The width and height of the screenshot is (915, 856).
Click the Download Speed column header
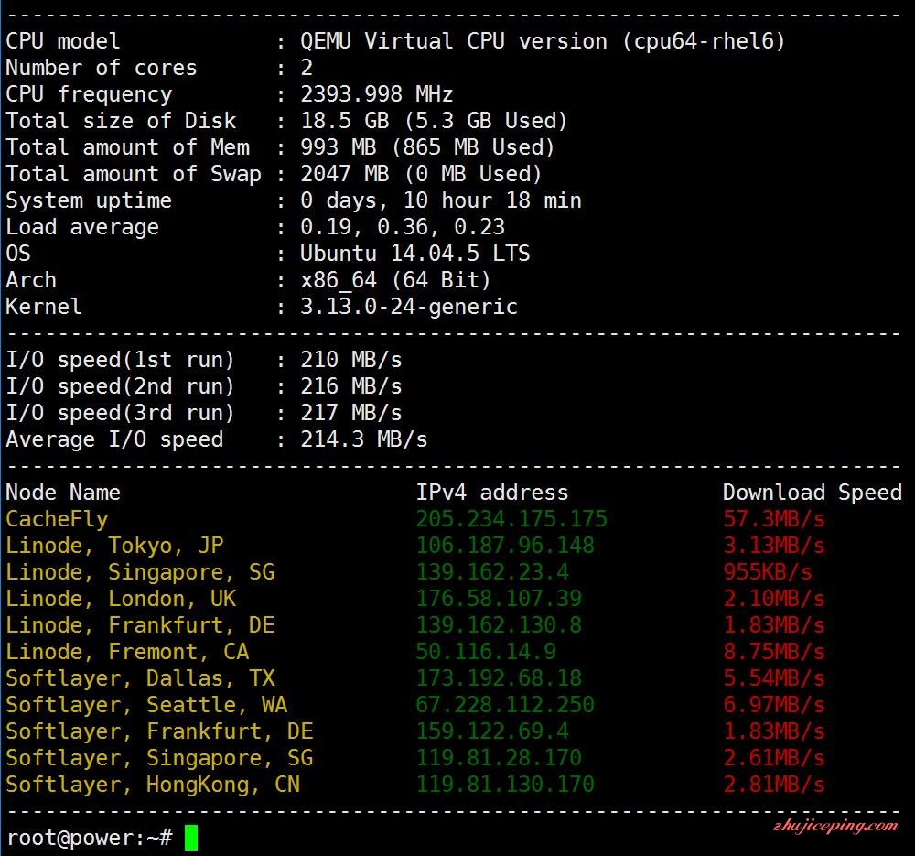pyautogui.click(x=813, y=493)
